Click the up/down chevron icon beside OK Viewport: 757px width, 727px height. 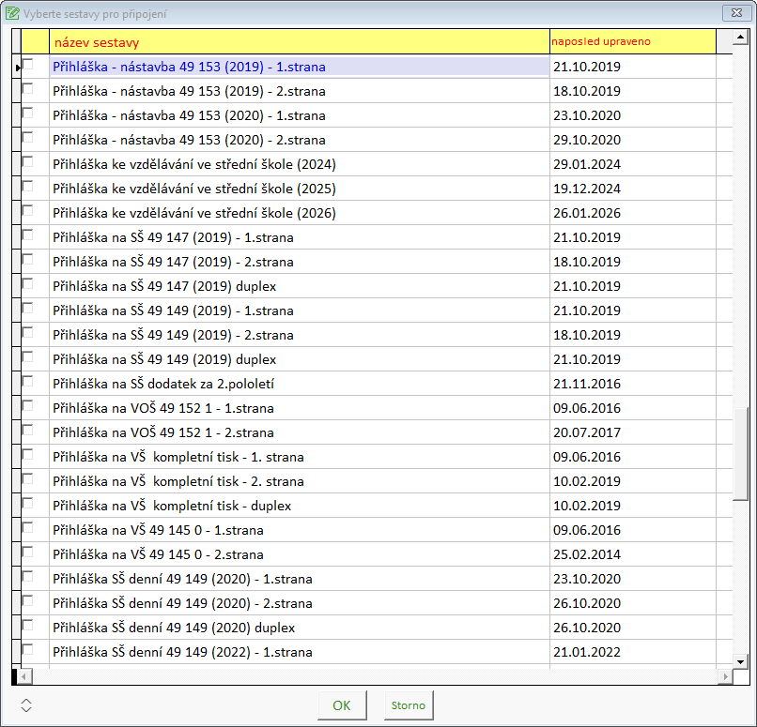click(26, 705)
